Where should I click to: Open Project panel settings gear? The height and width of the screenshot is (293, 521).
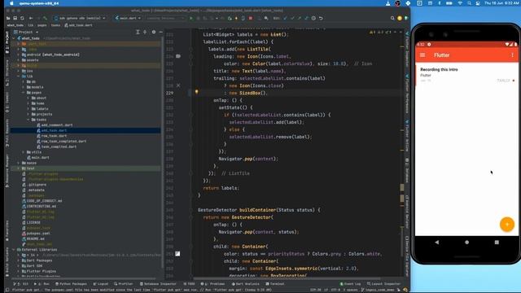pyautogui.click(x=154, y=32)
